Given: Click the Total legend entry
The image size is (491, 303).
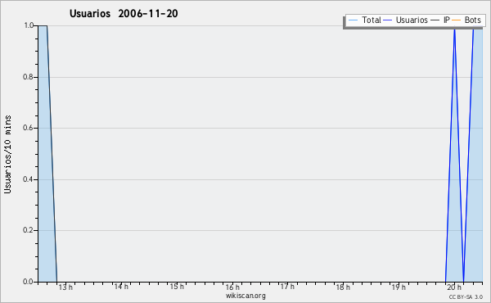Looking at the screenshot, I should point(364,20).
